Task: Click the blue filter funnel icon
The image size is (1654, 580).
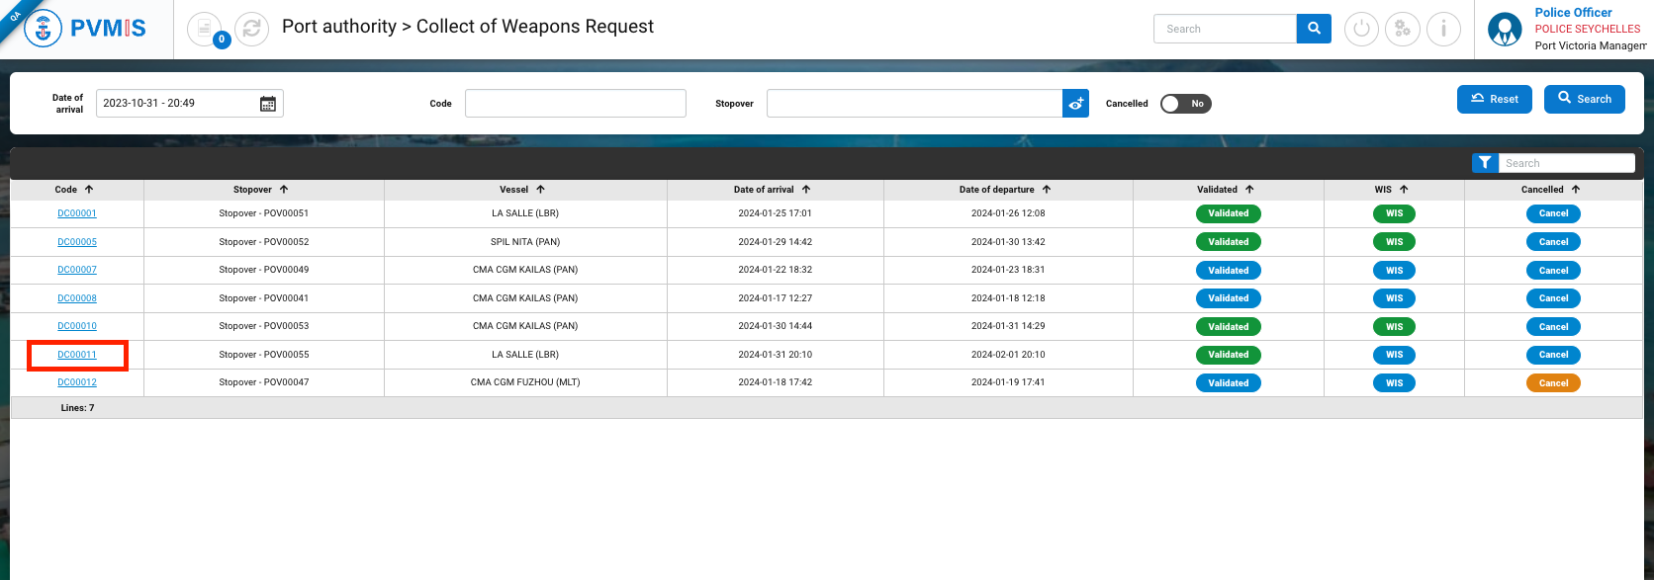Action: pos(1485,163)
